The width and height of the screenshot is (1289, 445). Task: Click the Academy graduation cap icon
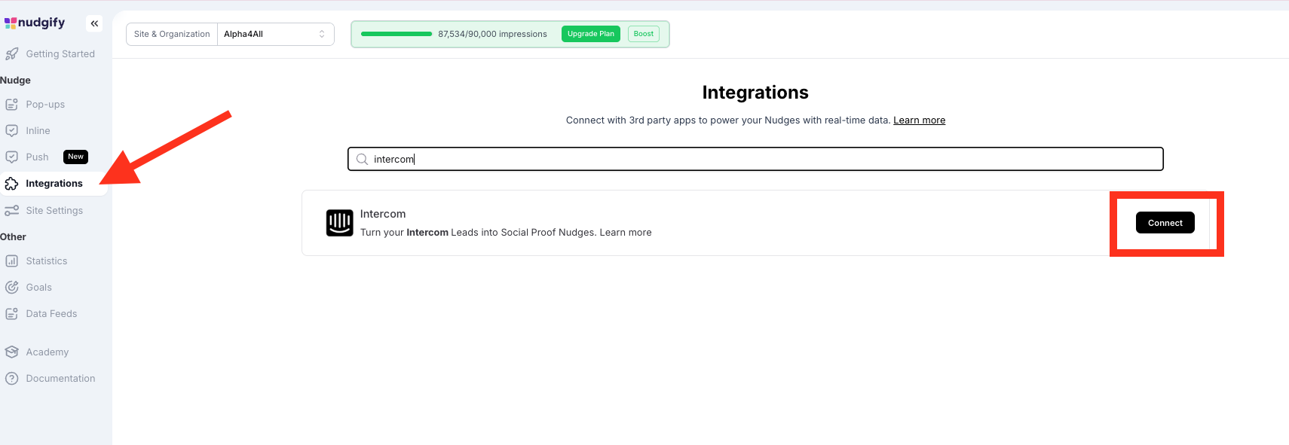[11, 352]
